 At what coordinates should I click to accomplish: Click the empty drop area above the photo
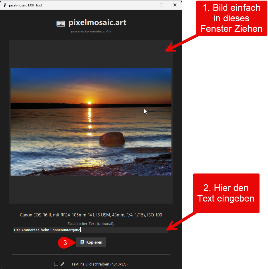click(x=91, y=54)
